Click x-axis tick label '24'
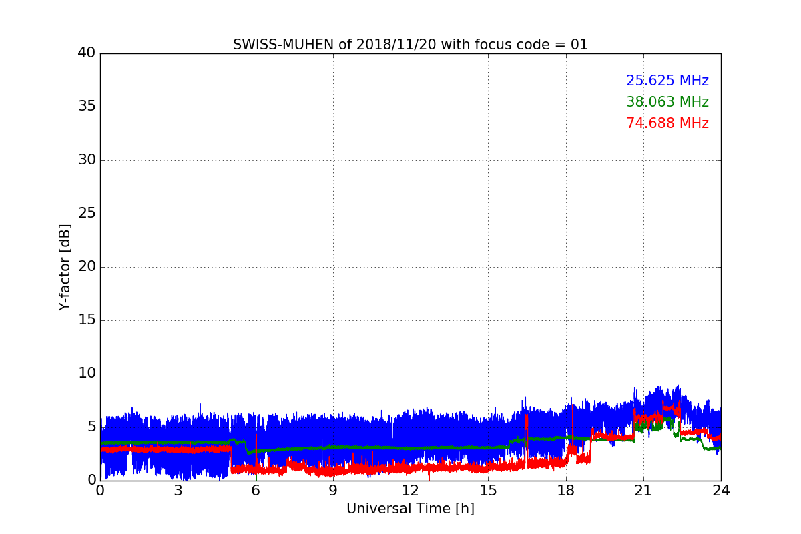 coord(721,491)
